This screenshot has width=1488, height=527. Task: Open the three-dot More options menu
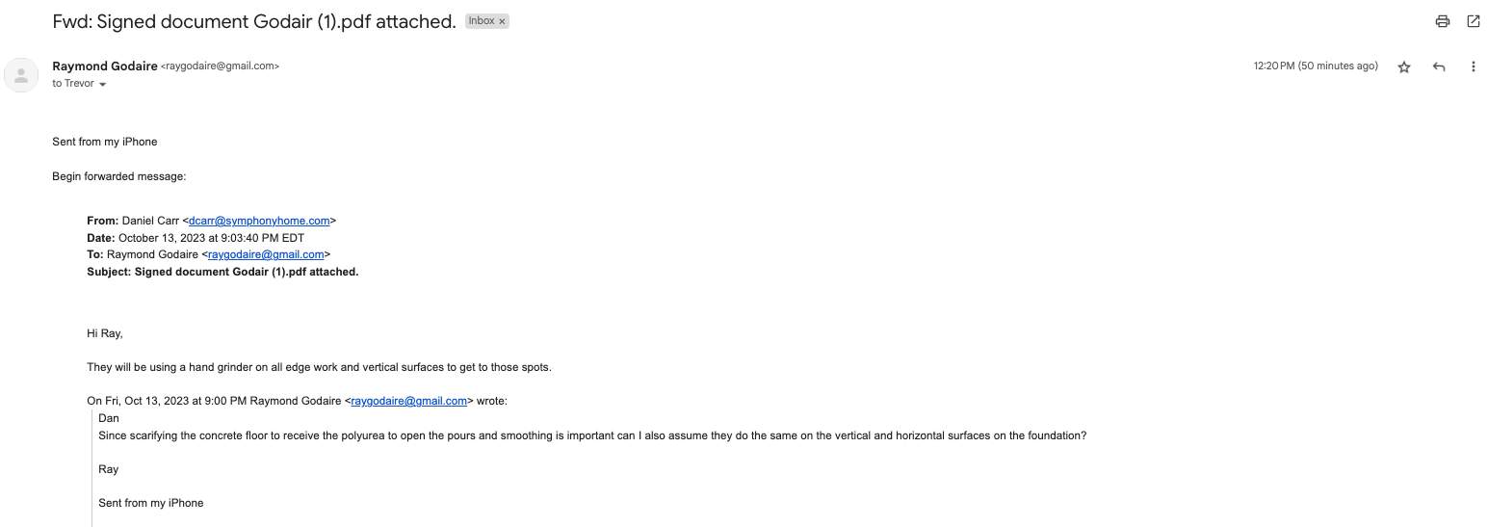click(1473, 66)
